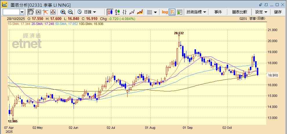The width and height of the screenshot is (287, 134).
Task: Open the grid lines dropdown
Action: (x=152, y=12)
